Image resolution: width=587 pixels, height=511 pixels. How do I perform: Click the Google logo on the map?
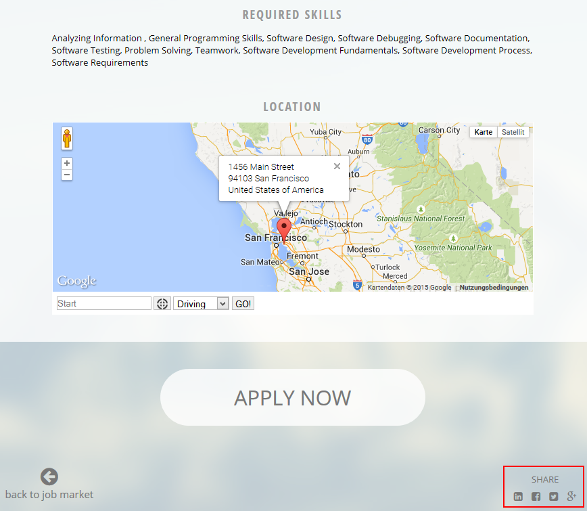point(76,281)
